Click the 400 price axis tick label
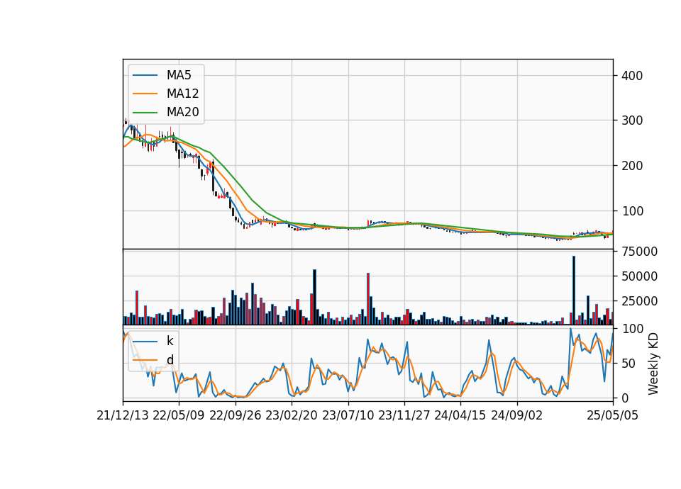The image size is (681, 489). (x=632, y=76)
